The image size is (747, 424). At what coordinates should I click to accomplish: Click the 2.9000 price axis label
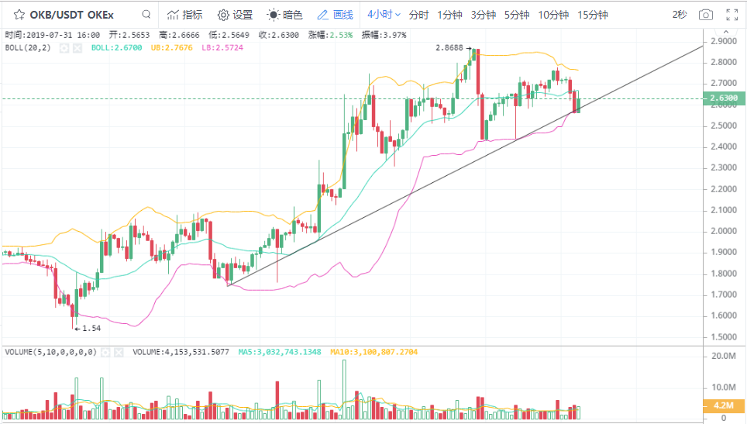point(724,41)
